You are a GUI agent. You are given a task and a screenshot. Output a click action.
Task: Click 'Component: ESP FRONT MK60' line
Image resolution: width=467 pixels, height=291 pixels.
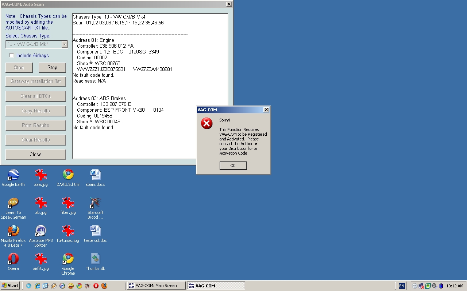(x=120, y=110)
